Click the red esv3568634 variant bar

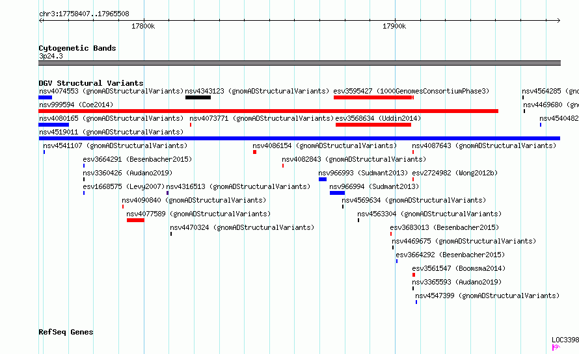point(373,125)
